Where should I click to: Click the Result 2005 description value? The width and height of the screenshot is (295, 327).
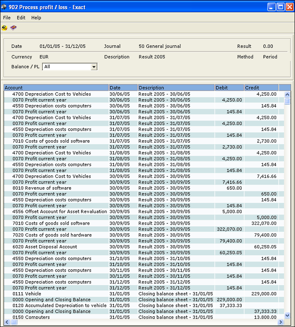pos(152,57)
